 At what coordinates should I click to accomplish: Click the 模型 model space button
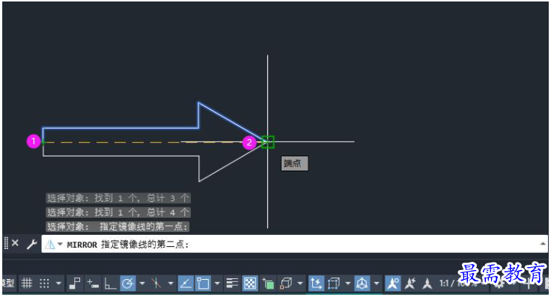click(7, 283)
